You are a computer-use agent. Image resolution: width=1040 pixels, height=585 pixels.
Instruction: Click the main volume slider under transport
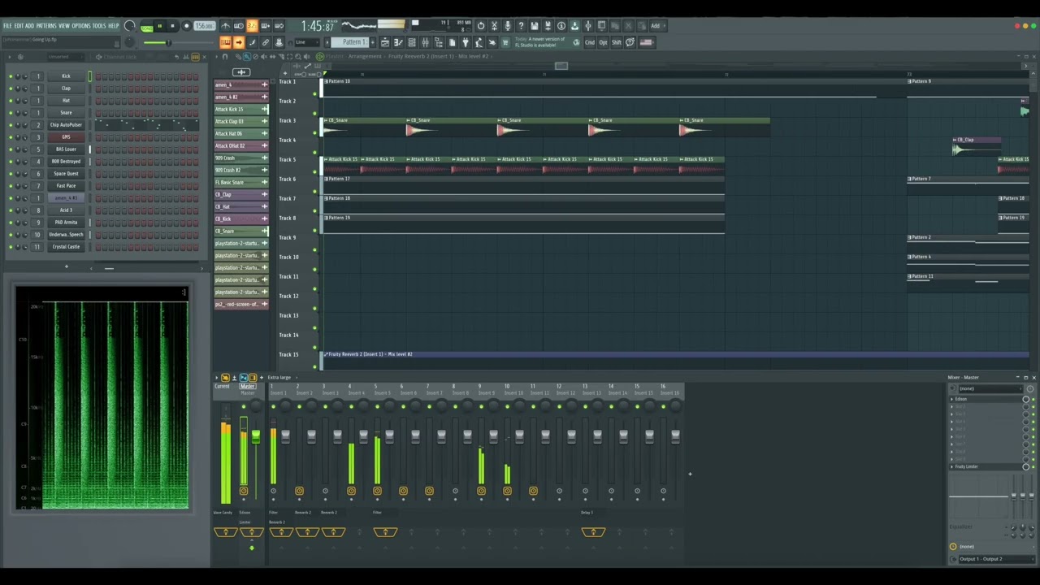[179, 43]
